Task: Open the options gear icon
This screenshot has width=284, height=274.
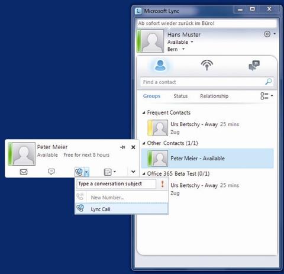Action: pos(267,34)
